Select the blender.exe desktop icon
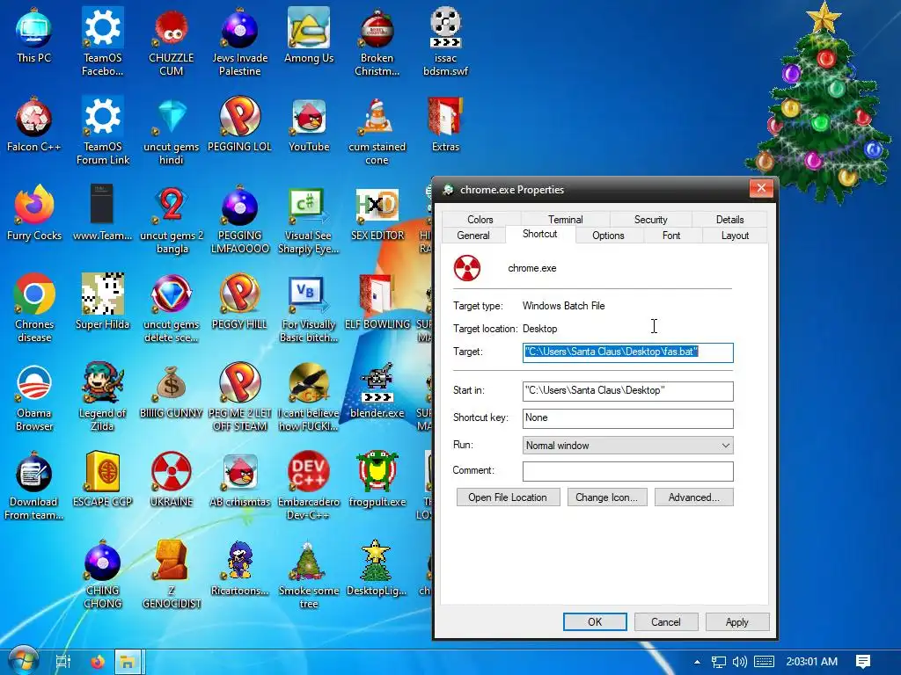Viewport: 901px width, 675px height. pyautogui.click(x=377, y=390)
